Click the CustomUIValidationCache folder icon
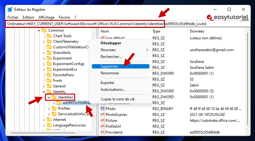This screenshot has height=141, width=255. pyautogui.click(x=49, y=47)
